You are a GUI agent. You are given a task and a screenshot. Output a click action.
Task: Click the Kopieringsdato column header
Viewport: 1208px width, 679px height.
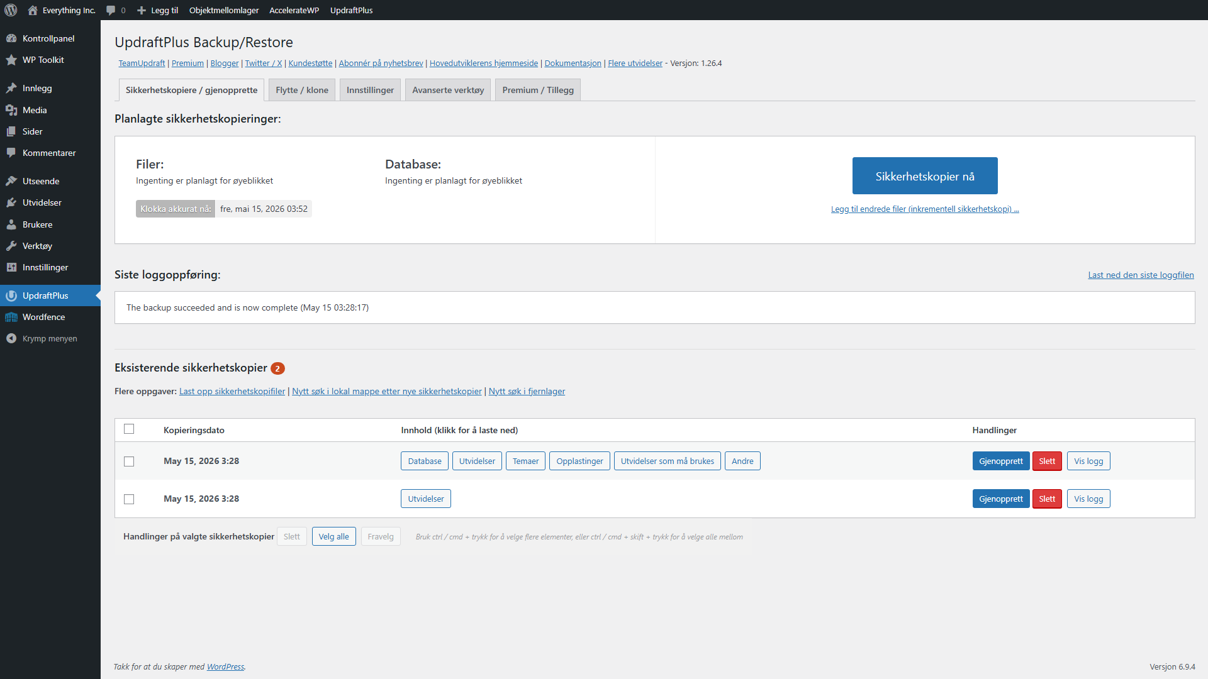[194, 430]
